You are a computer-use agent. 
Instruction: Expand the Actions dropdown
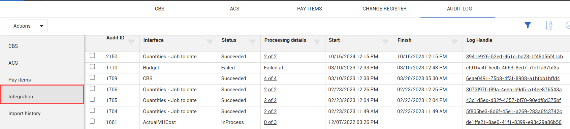(28, 26)
